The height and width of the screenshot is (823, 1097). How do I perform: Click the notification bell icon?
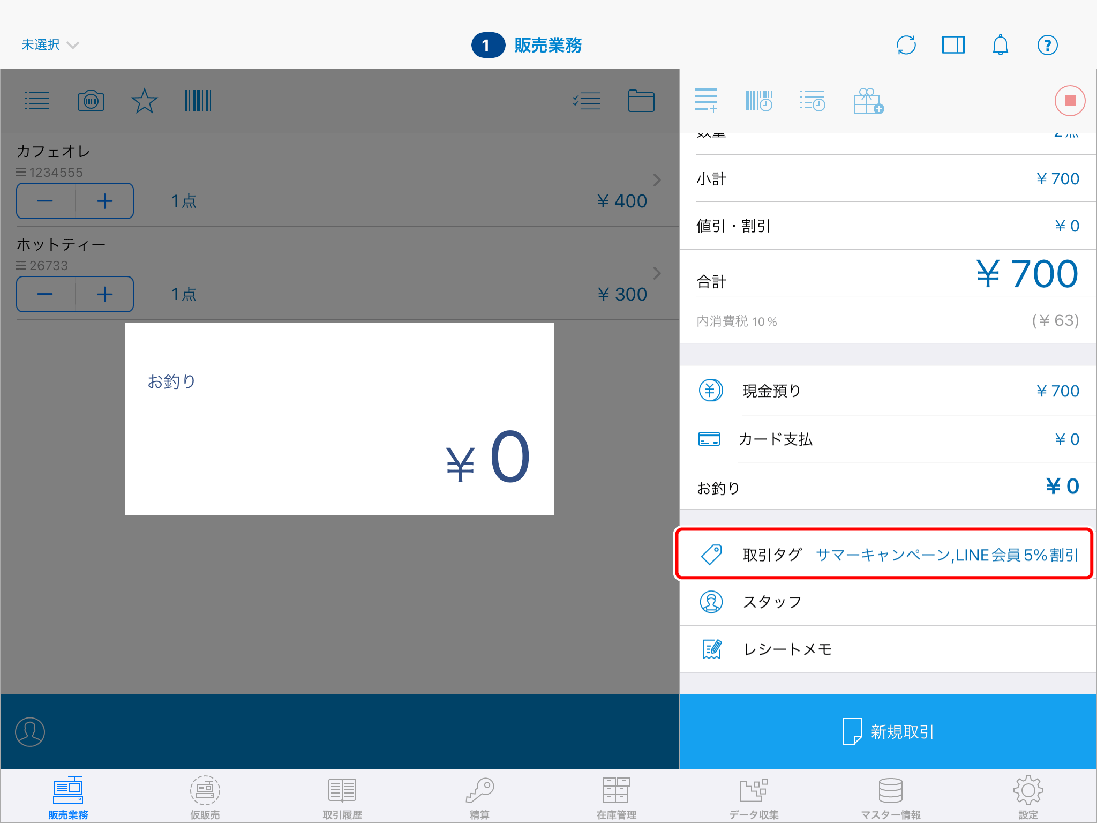tap(1000, 45)
